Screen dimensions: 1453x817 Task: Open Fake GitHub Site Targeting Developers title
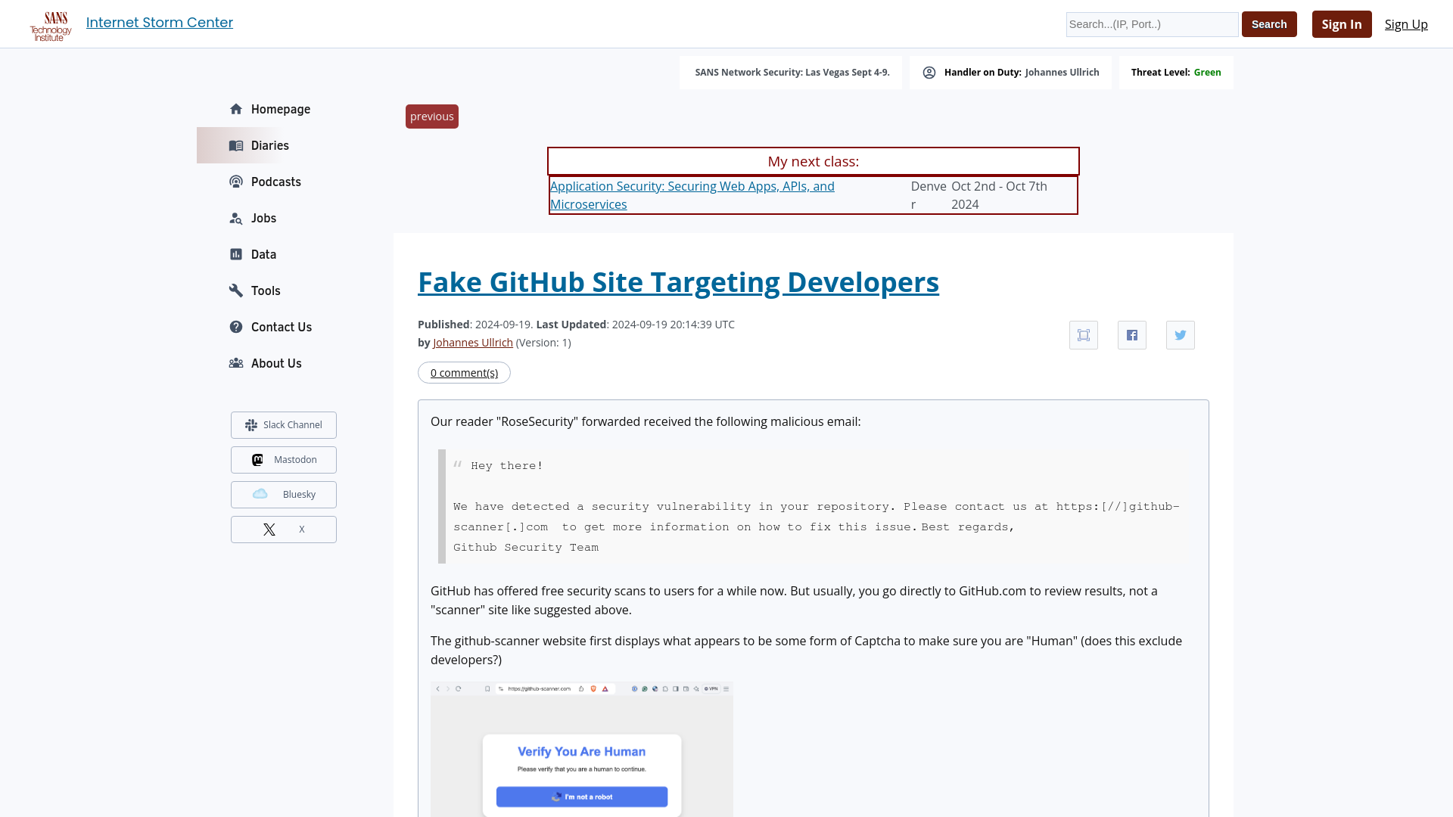point(678,282)
